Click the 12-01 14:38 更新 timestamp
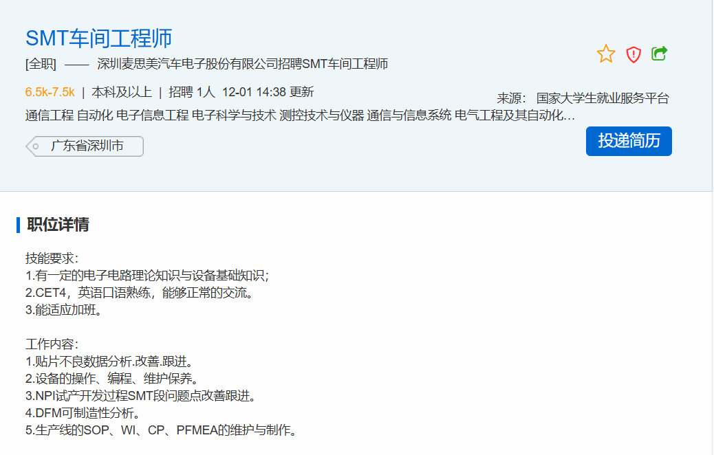Viewport: 714px width, 455px height. [268, 92]
